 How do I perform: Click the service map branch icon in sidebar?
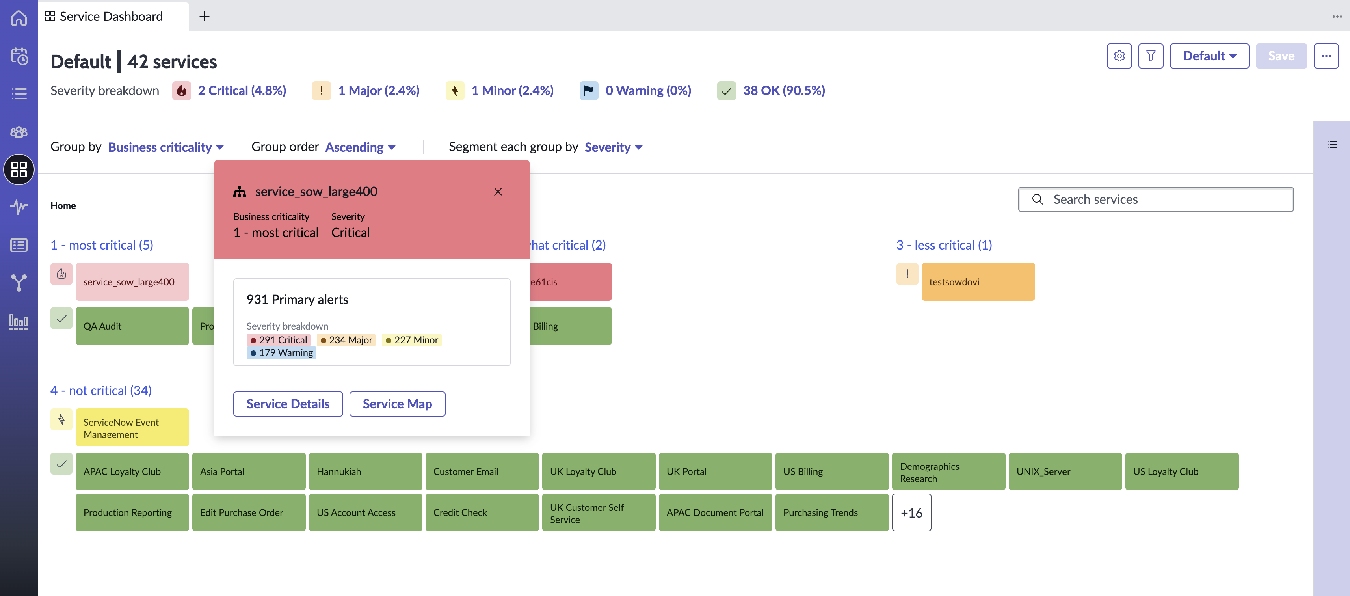coord(19,283)
